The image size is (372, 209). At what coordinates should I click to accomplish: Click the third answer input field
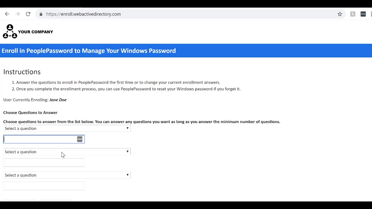tap(44, 186)
